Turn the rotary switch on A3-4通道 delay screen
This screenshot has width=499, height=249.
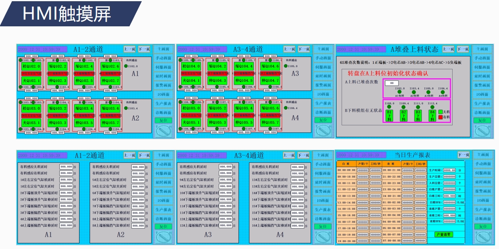point(323,237)
